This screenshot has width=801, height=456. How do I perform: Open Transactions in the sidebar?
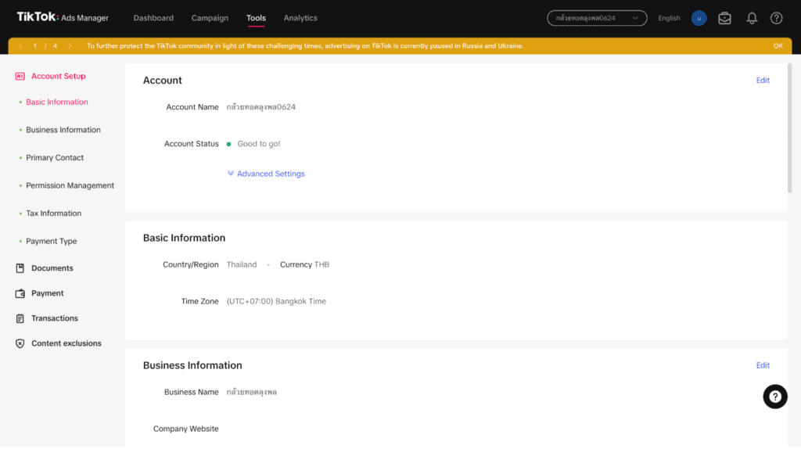54,318
